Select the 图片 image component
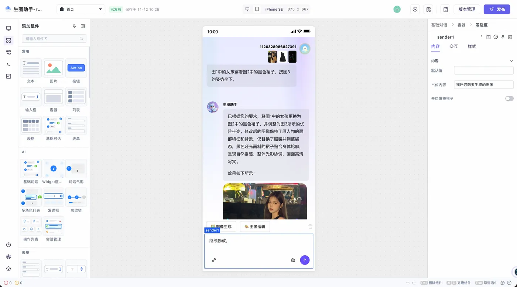Screen dimensions: 517x287 [x=54, y=71]
